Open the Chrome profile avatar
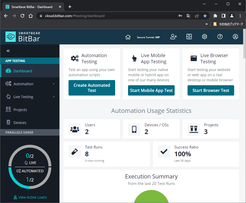Viewport: 246px width, 203px height. coord(232,16)
